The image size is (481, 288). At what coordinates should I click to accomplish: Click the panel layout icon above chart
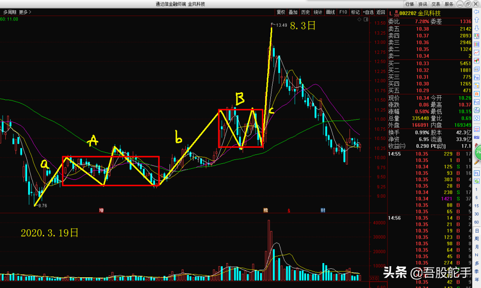click(366, 19)
